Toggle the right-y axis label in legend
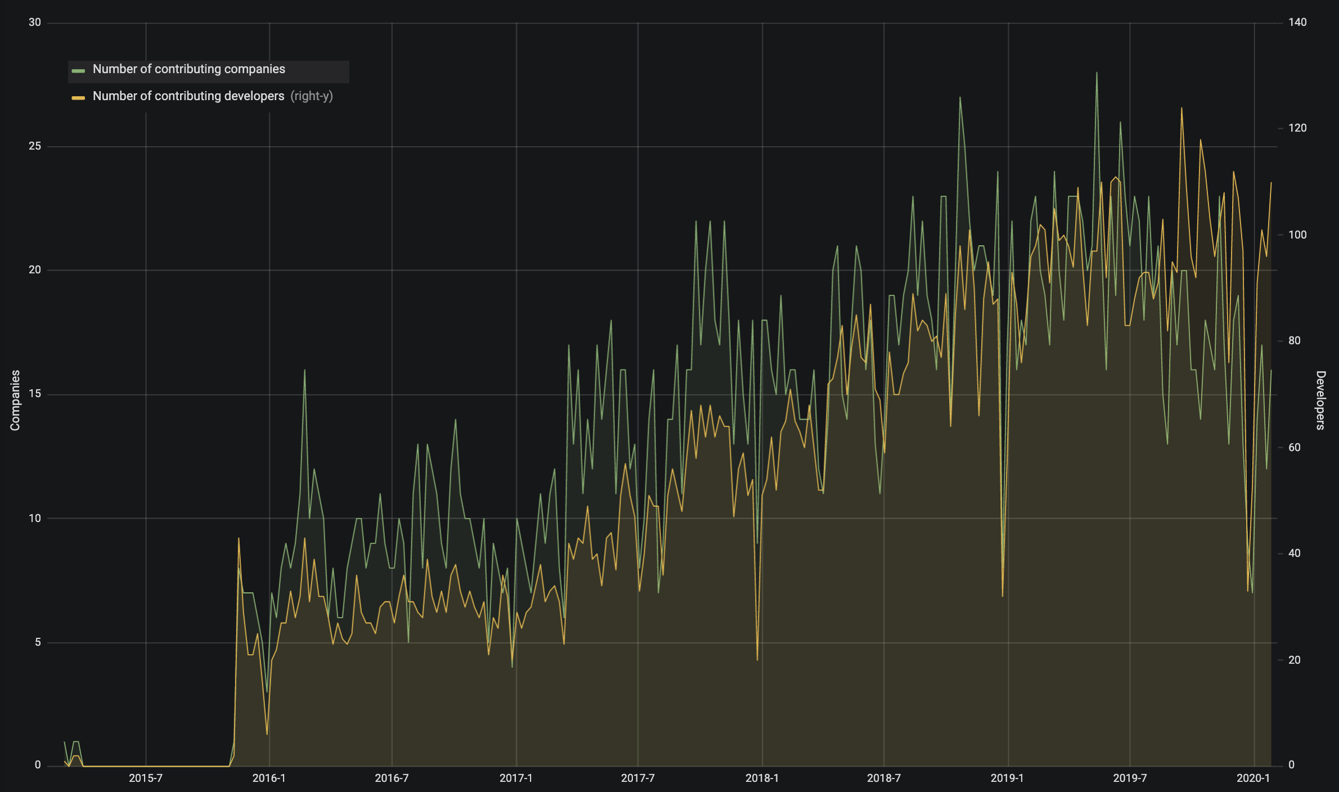Image resolution: width=1339 pixels, height=792 pixels. [x=312, y=96]
